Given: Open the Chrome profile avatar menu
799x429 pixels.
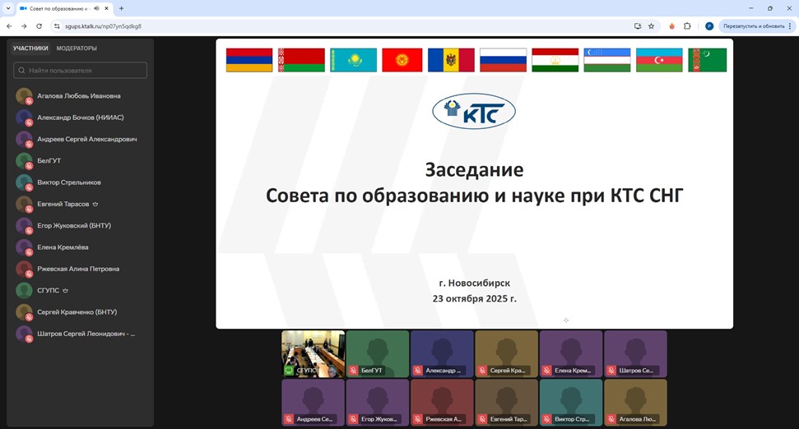Looking at the screenshot, I should tap(708, 25).
